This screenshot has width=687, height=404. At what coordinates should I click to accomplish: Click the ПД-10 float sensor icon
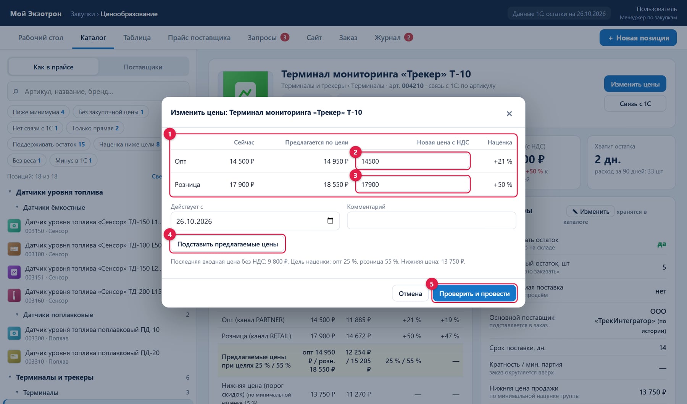pos(14,333)
